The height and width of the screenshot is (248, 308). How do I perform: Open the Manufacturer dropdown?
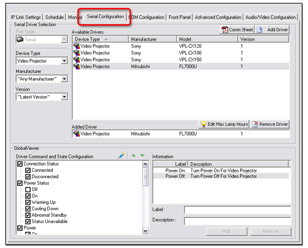64,79
